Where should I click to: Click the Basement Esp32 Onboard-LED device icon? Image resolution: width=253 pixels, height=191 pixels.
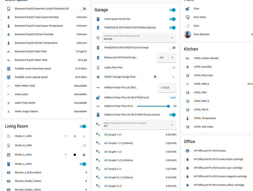click(x=8, y=9)
